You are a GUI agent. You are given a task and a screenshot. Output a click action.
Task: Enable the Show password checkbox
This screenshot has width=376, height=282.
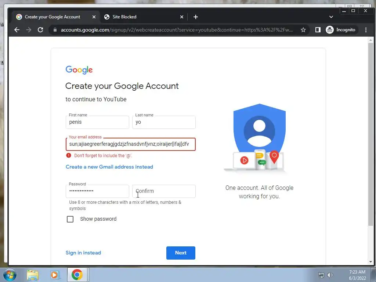tap(70, 219)
